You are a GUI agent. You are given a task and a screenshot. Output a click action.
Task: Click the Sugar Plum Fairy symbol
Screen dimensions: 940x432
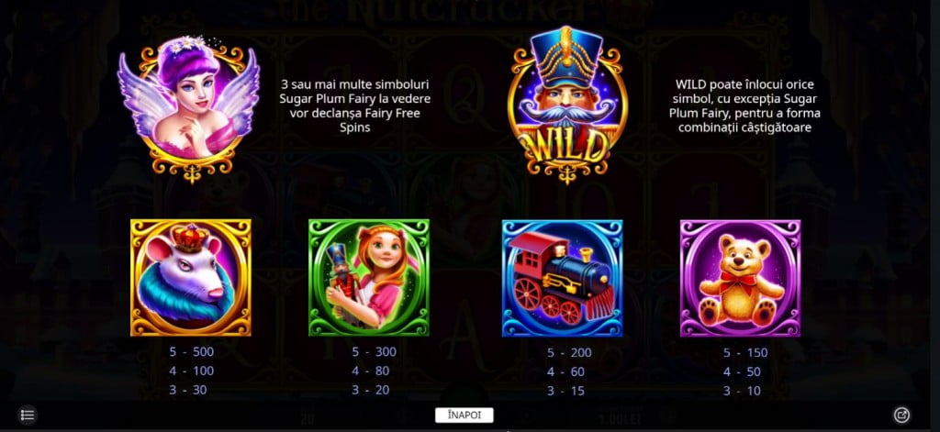pos(189,108)
